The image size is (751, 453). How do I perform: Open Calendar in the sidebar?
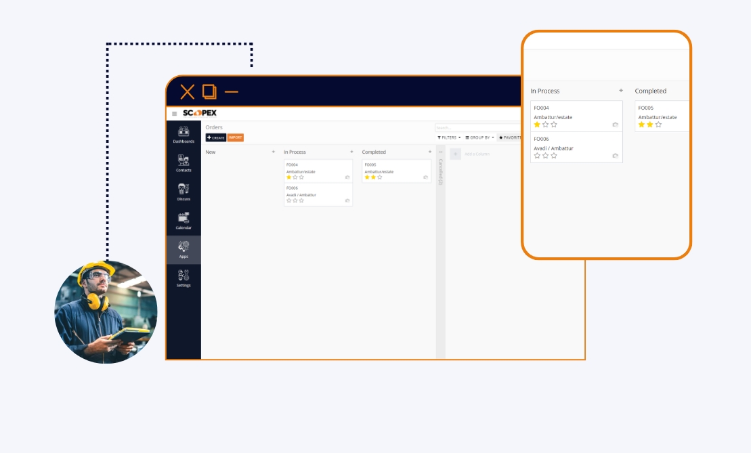coord(184,221)
